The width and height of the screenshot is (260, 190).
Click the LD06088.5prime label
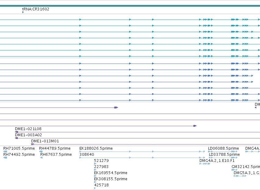[x=223, y=148]
